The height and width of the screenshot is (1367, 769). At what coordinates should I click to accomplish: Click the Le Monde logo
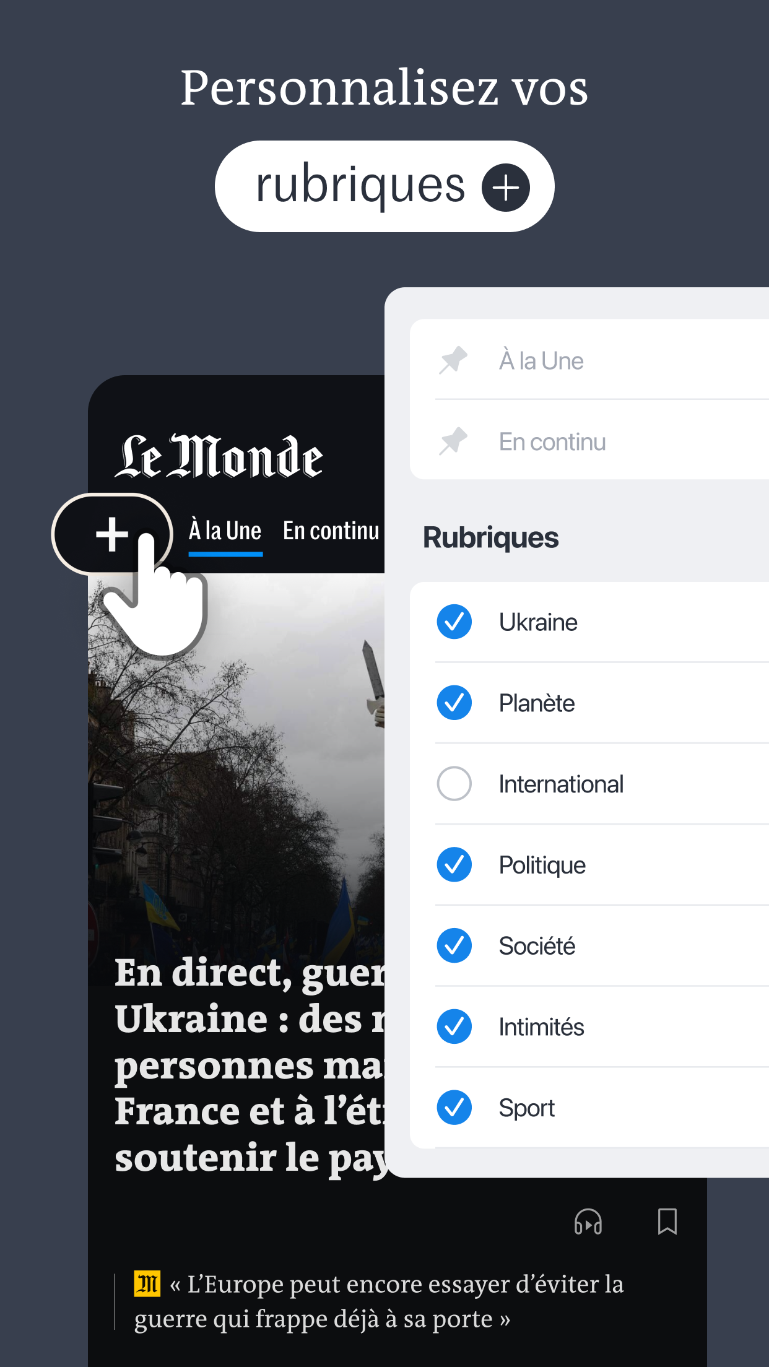point(219,456)
